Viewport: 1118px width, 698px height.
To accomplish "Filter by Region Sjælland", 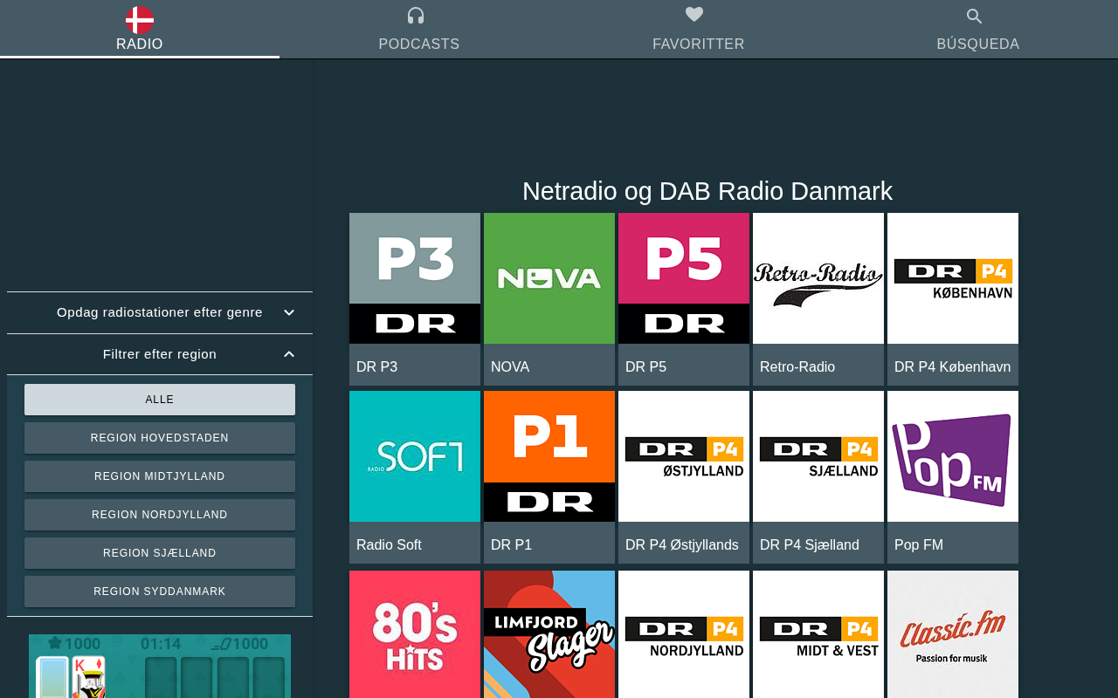I will [160, 553].
